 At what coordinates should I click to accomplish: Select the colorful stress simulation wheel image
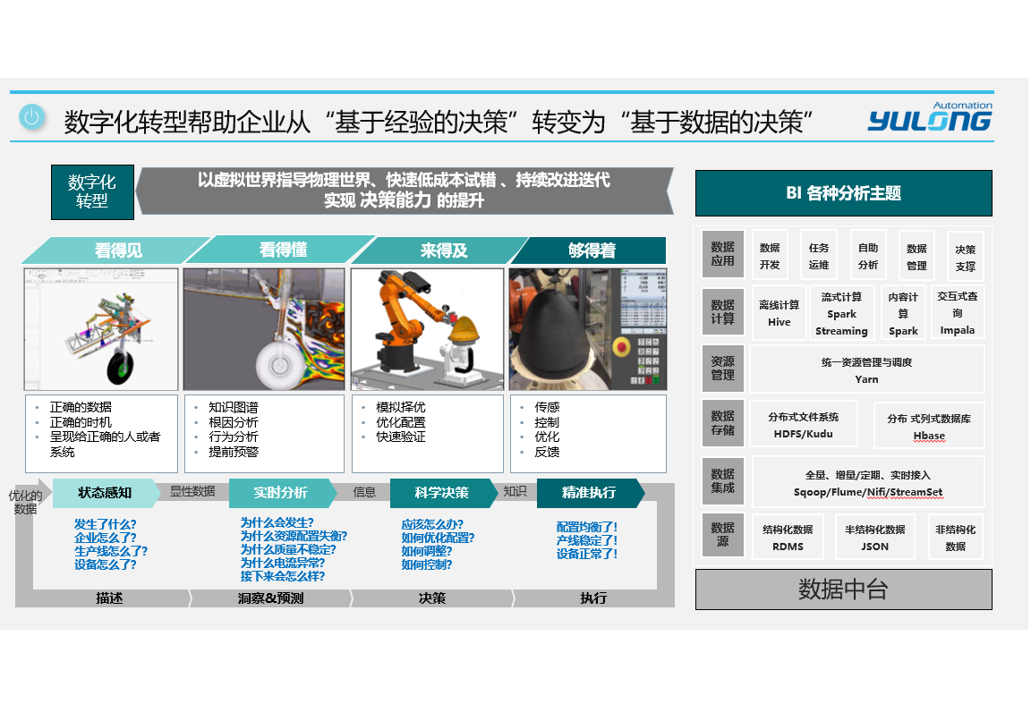[264, 329]
